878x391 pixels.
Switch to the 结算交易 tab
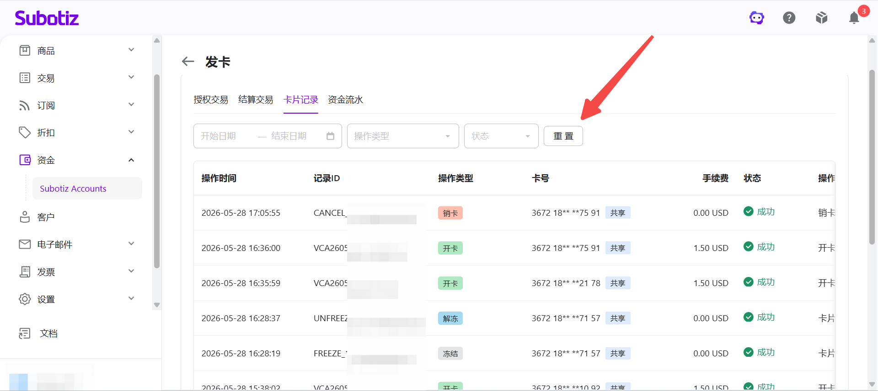[256, 99]
